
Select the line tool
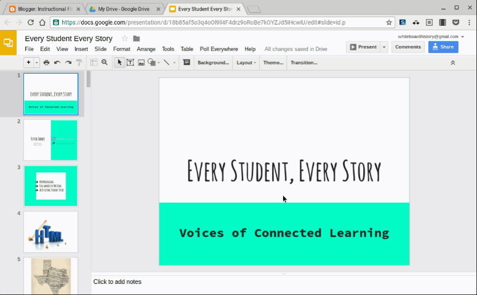[166, 63]
